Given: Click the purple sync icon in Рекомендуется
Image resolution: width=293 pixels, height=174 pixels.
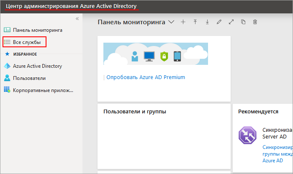Looking at the screenshot, I should point(247,134).
